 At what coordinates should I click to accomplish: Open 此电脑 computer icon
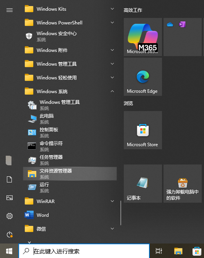click(x=32, y=119)
